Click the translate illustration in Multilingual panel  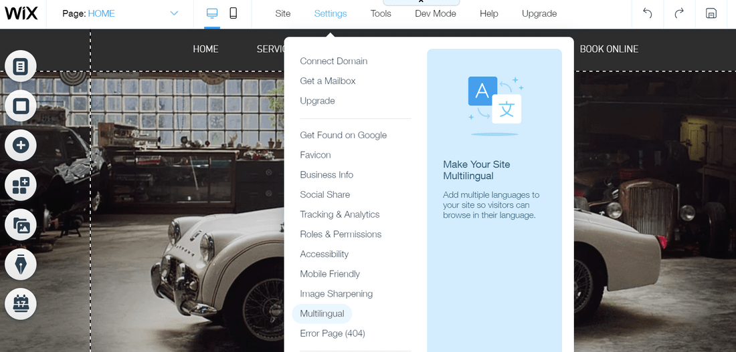point(494,105)
